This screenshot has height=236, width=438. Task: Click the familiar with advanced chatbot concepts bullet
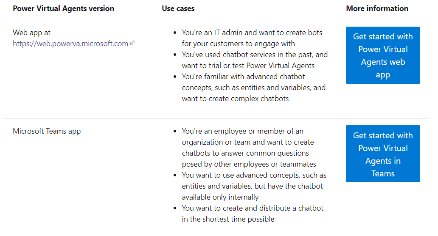[254, 88]
